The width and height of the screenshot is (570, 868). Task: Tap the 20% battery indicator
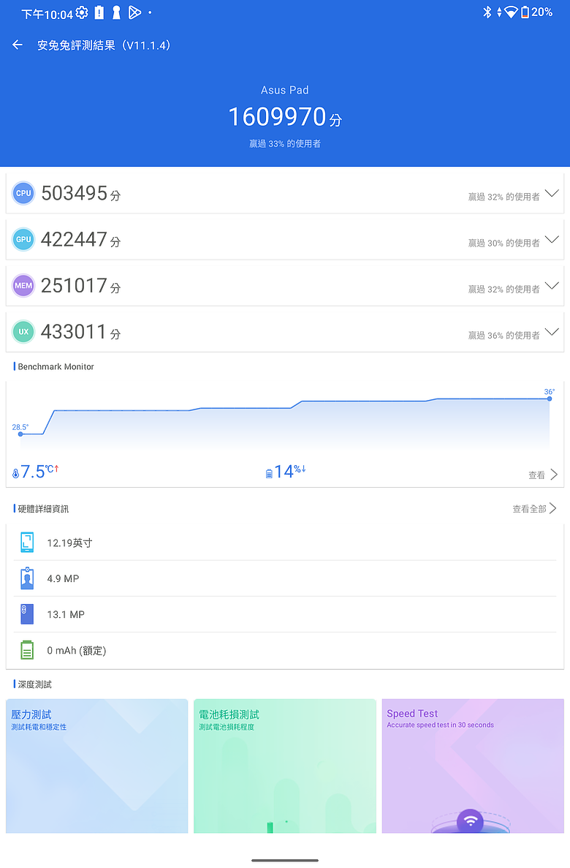(536, 12)
